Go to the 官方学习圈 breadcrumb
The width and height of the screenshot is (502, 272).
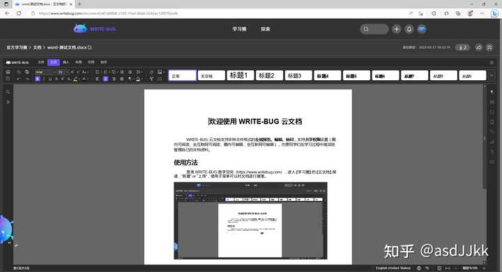pos(17,47)
